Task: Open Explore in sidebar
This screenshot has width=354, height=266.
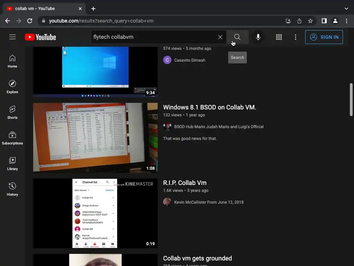Action: pyautogui.click(x=12, y=87)
